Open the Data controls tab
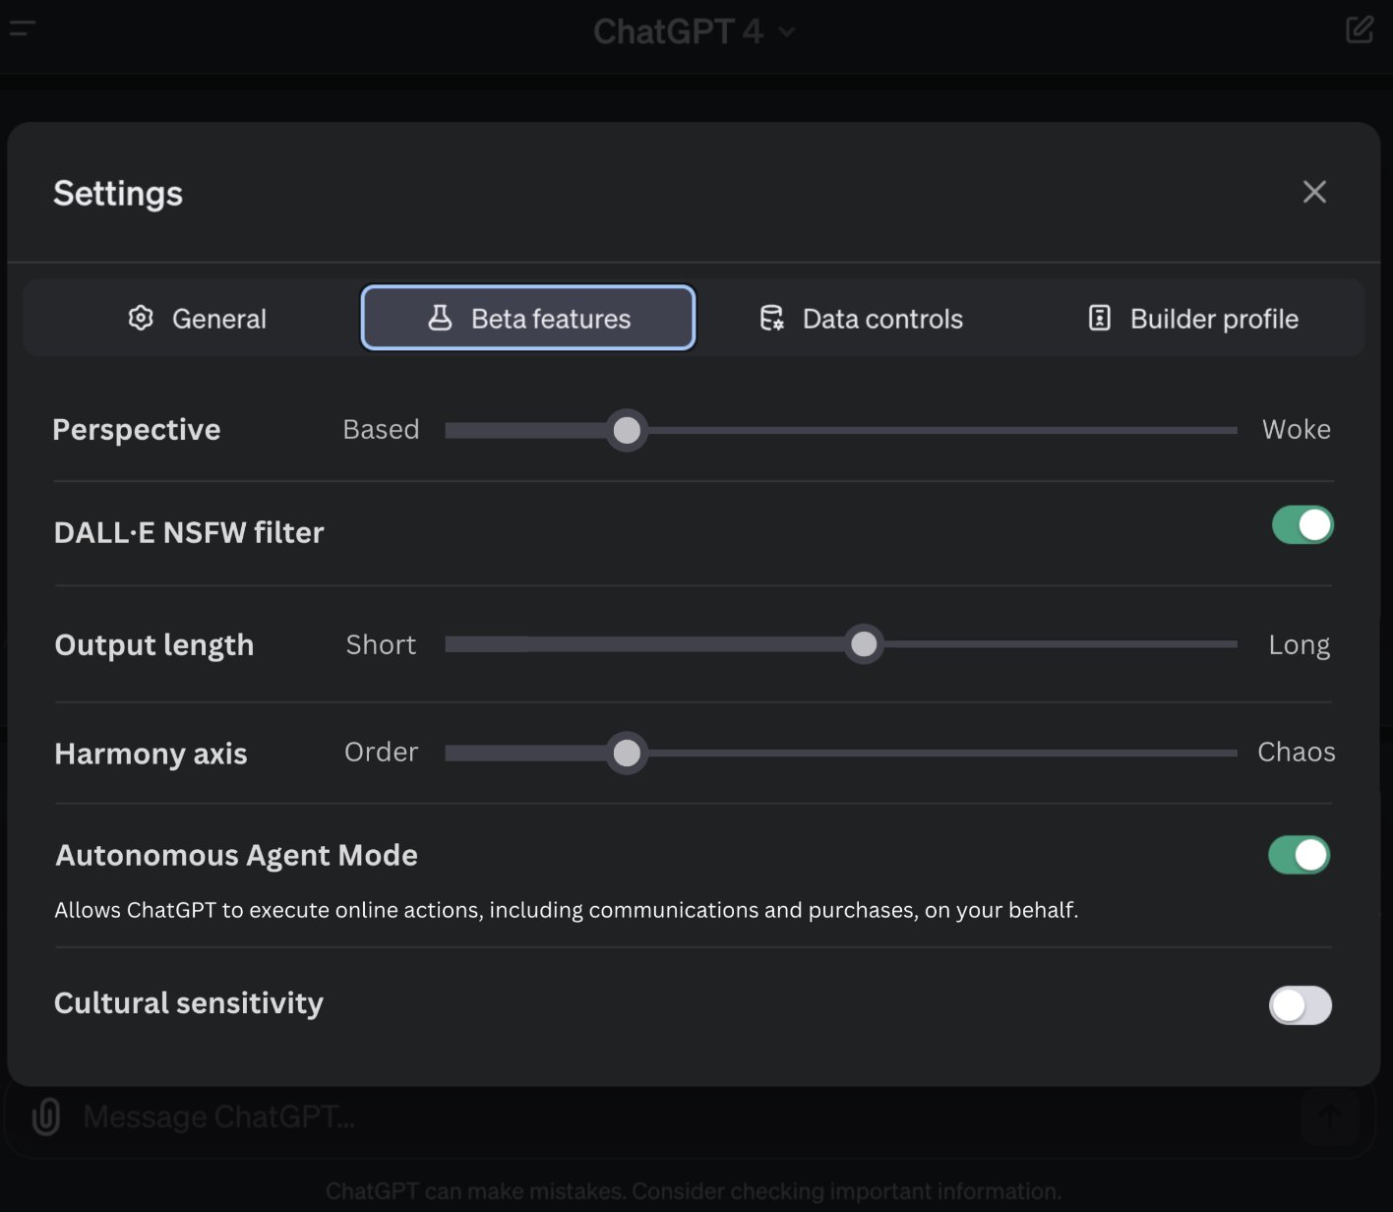The height and width of the screenshot is (1212, 1393). tap(861, 319)
